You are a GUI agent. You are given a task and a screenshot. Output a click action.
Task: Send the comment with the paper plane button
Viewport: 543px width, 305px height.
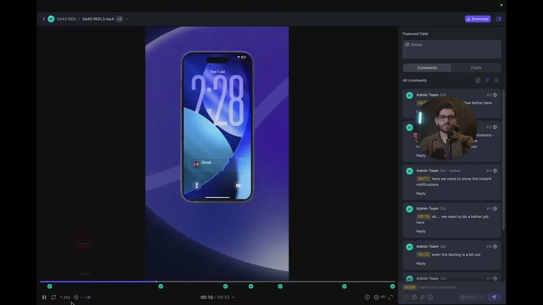click(494, 297)
